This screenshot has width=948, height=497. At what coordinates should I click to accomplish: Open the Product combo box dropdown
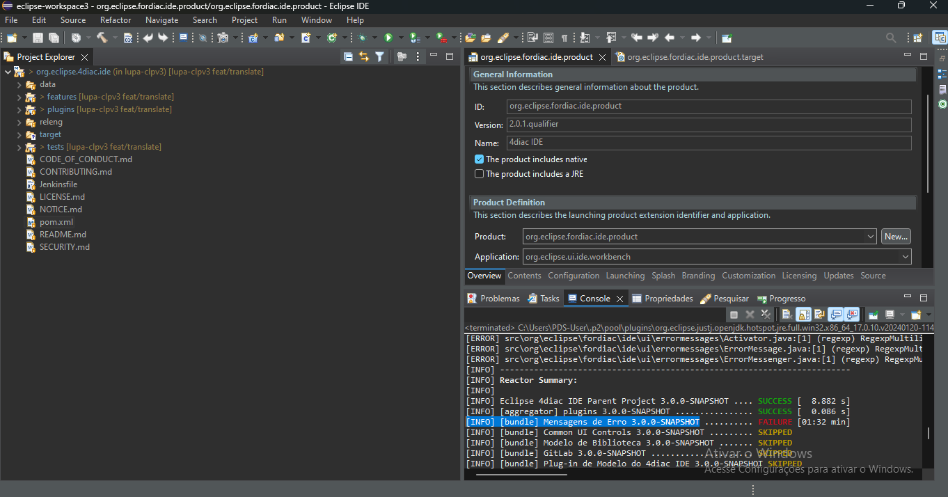coord(871,237)
